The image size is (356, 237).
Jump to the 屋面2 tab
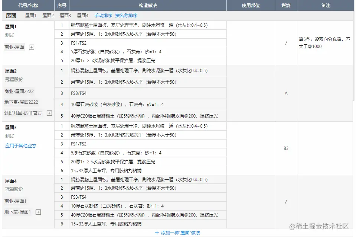(x=48, y=16)
